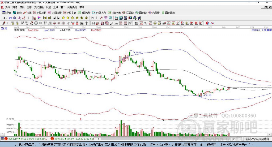Click scroll-right arrow on bottom scrollbar
The height and width of the screenshot is (147, 272).
234,139
